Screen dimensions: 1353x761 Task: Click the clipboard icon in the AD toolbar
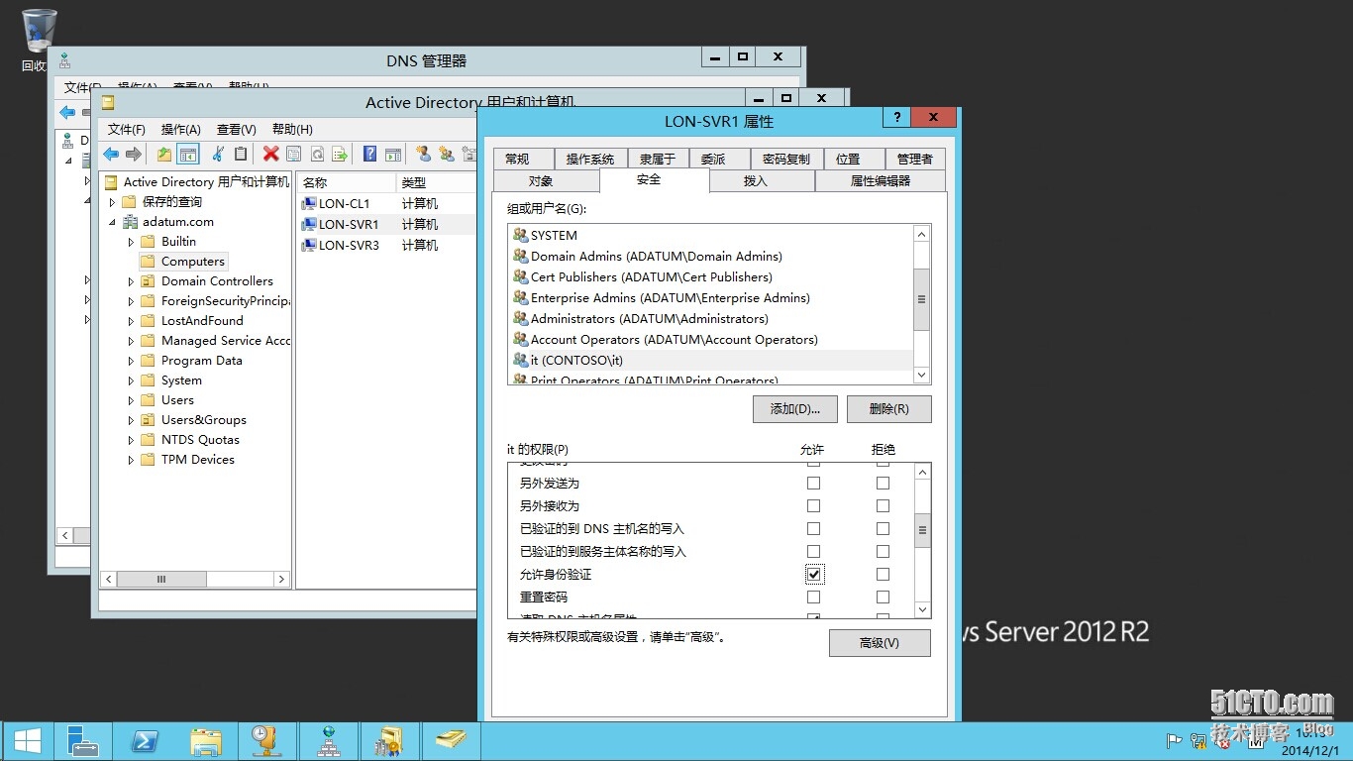point(241,154)
